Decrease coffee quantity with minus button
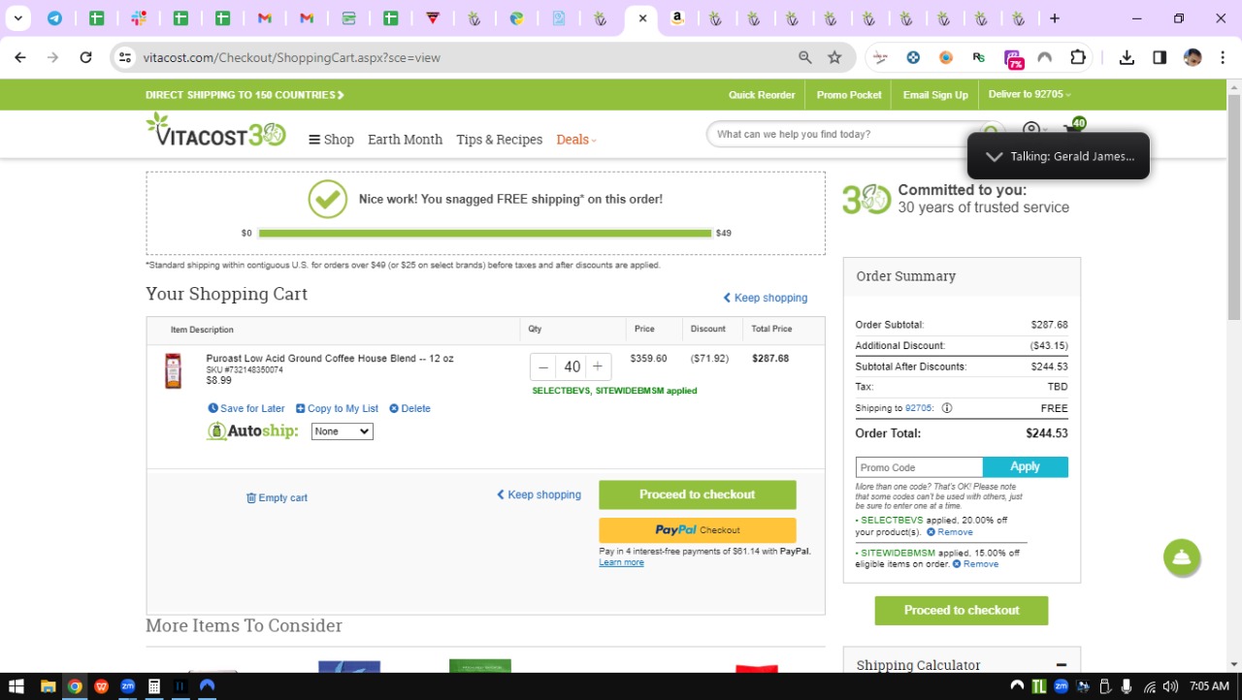 point(543,366)
